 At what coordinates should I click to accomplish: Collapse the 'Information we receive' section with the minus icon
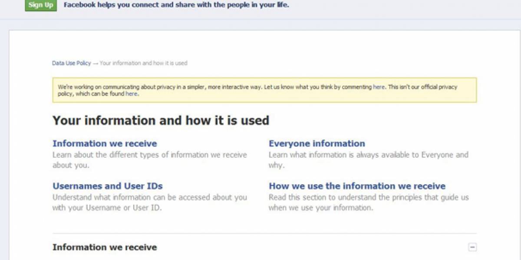tap(472, 247)
